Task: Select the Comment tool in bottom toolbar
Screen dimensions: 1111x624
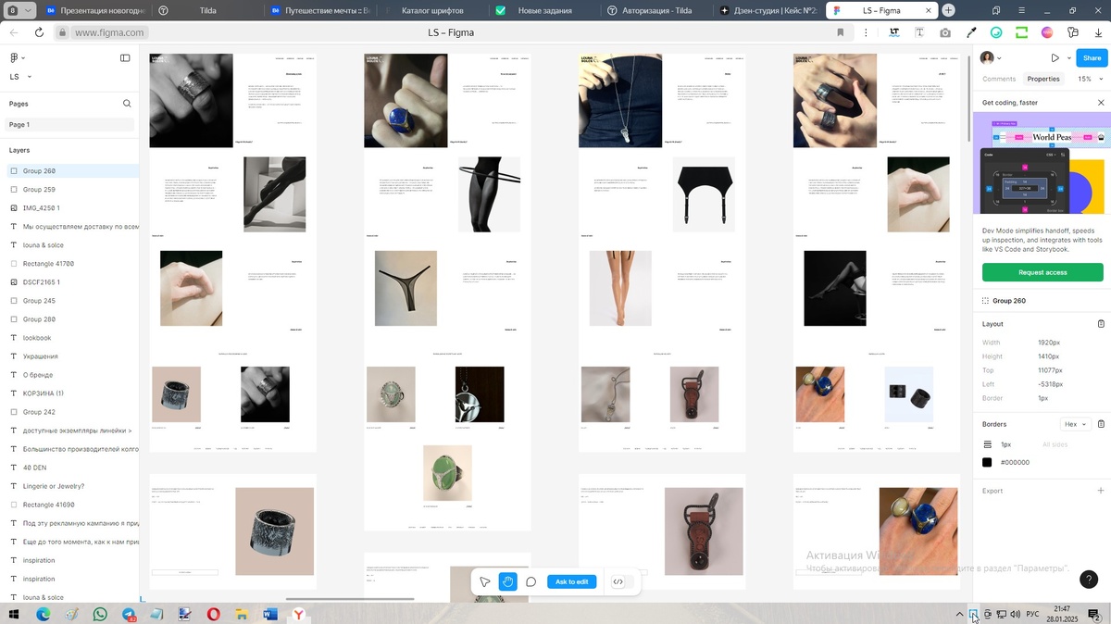Action: point(531,582)
